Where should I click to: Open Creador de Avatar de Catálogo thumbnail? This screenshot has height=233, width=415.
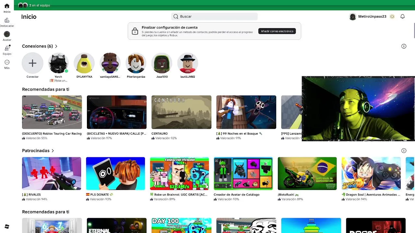point(243,173)
